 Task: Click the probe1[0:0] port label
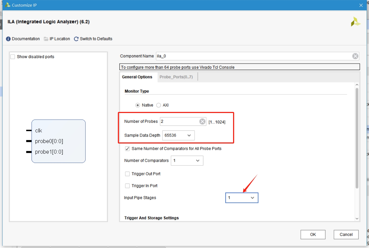click(x=49, y=152)
